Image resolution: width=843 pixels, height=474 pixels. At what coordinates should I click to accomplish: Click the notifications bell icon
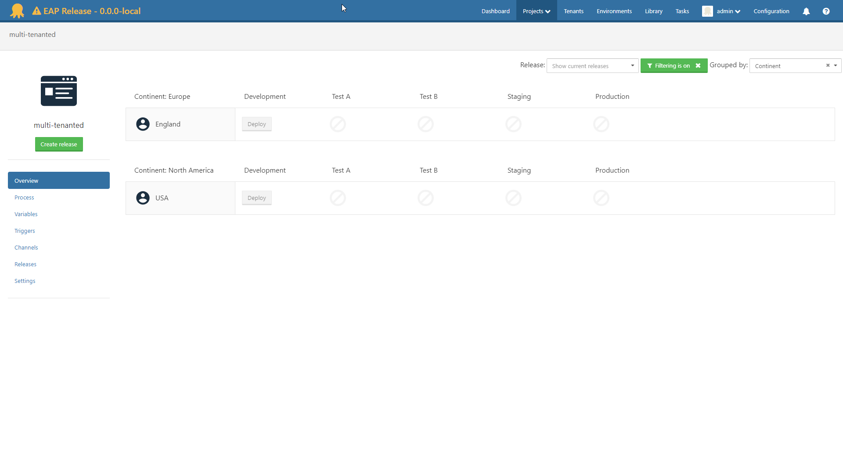[806, 11]
